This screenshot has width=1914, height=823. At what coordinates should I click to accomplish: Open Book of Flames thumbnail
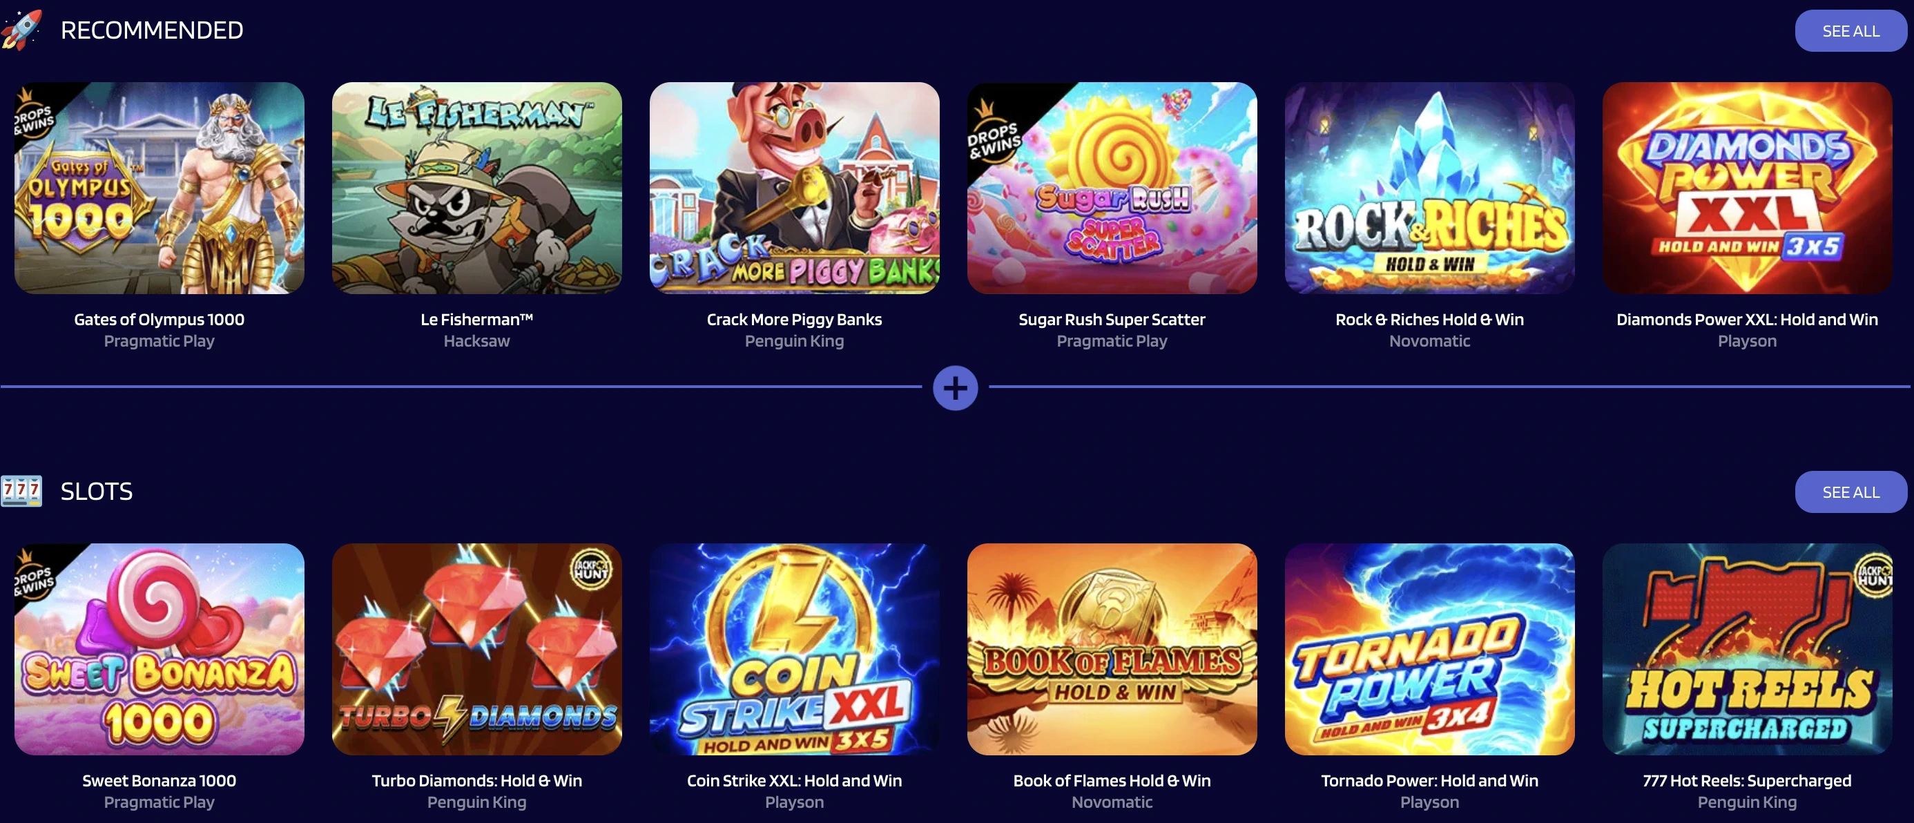1112,649
